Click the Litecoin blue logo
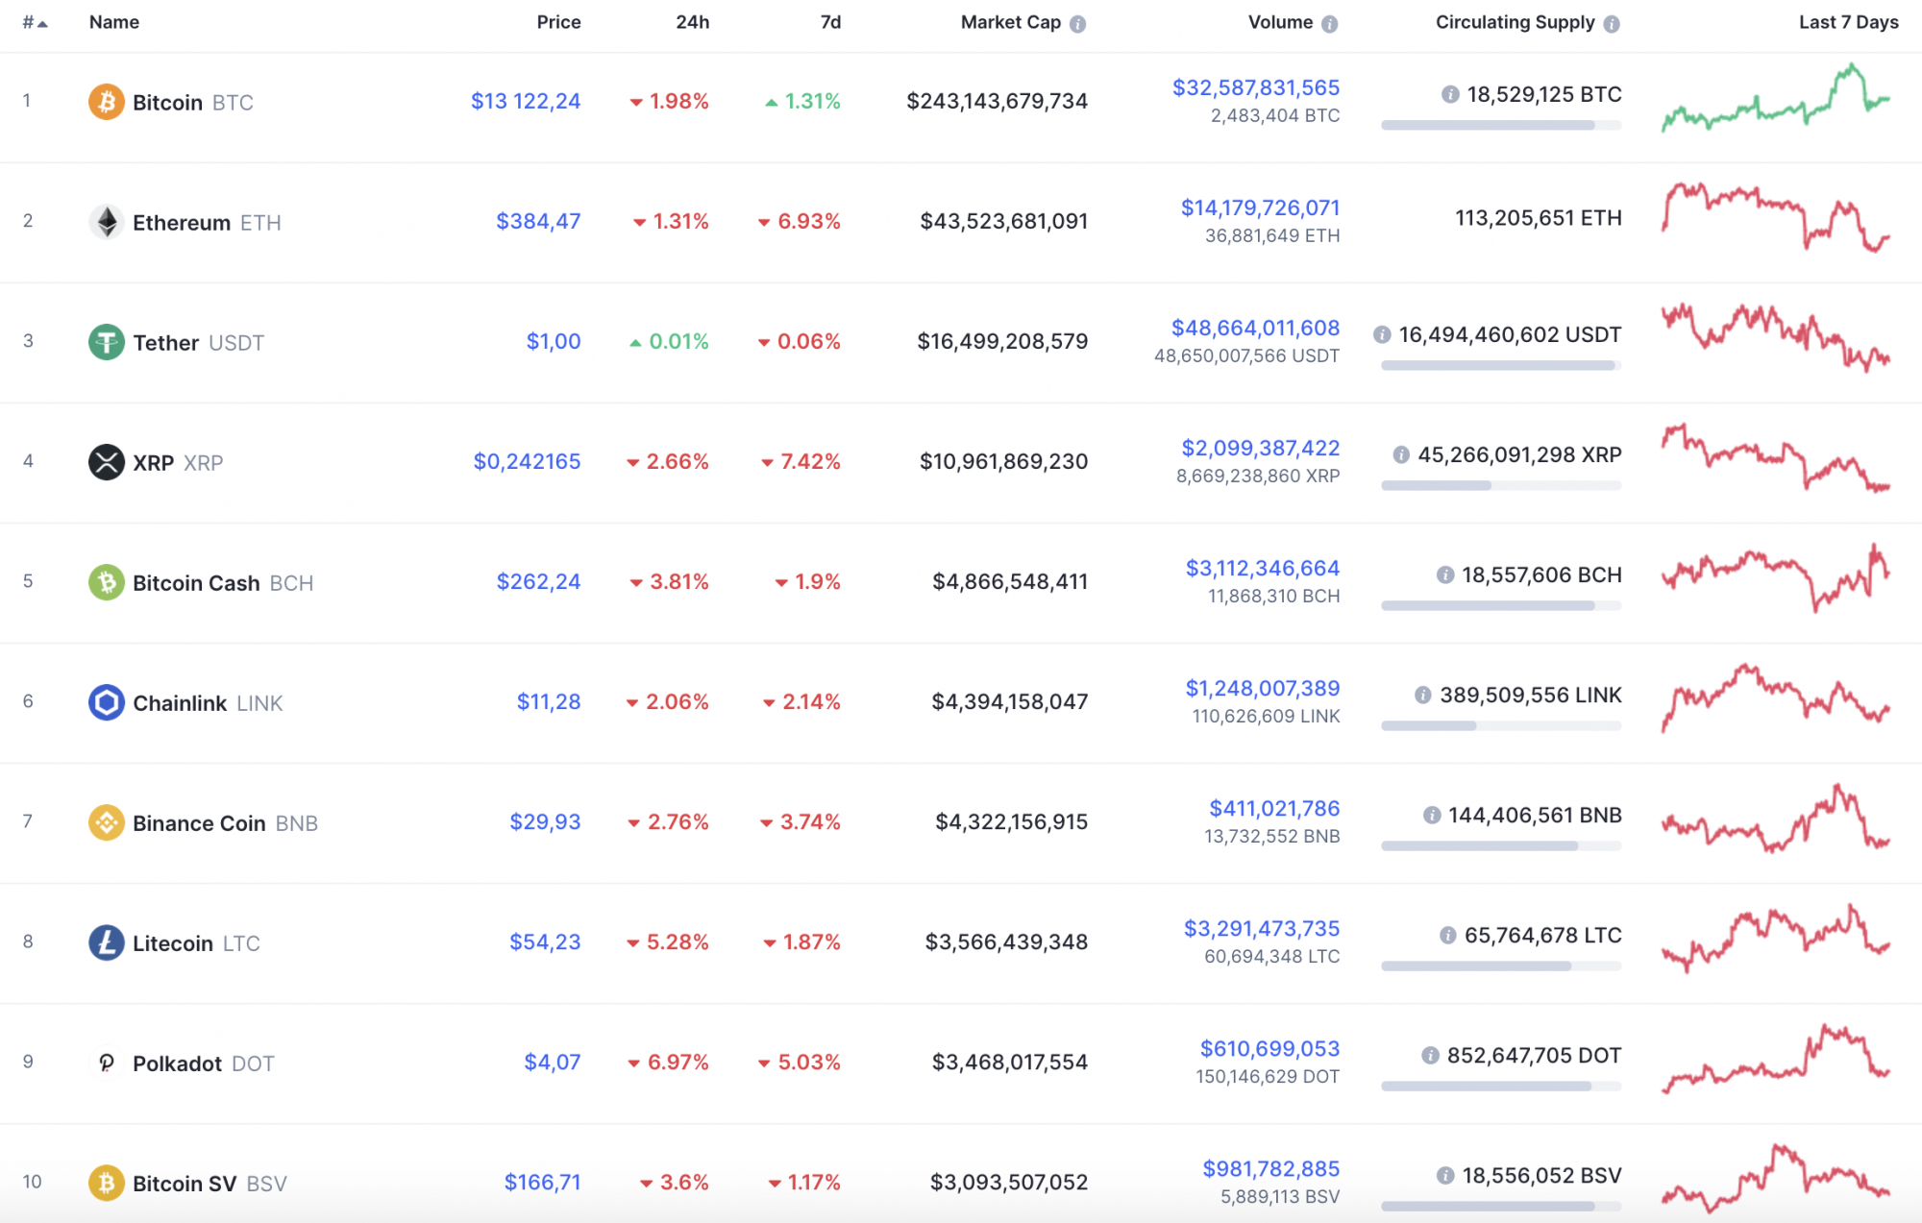The width and height of the screenshot is (1922, 1223). 107,942
